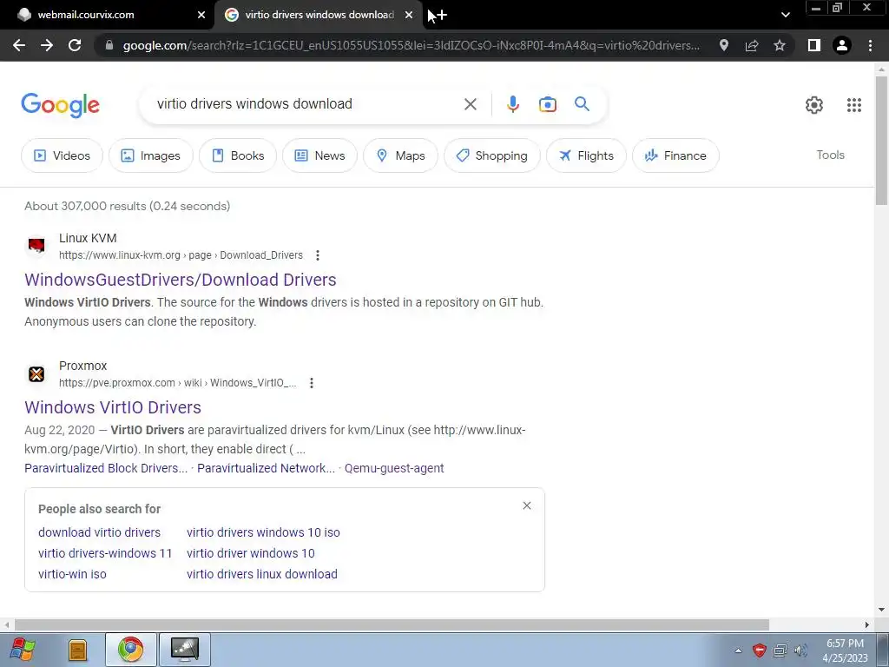This screenshot has width=889, height=667.
Task: Search by image with camera icon
Action: 548,104
